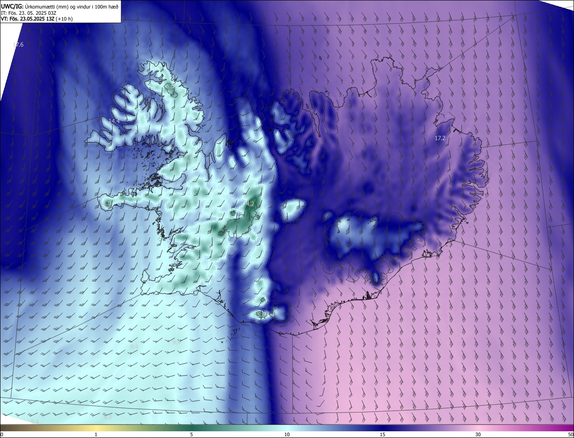
Task: Click the '50' tick on the color scale
Action: (570, 434)
